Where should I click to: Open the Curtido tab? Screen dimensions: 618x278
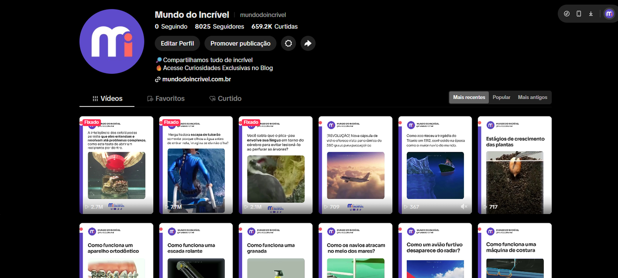pos(226,99)
